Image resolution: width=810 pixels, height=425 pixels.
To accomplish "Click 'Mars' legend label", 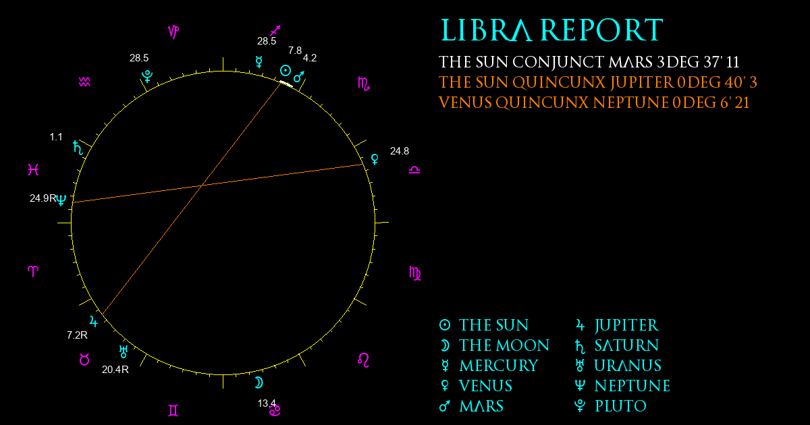I will (x=481, y=406).
